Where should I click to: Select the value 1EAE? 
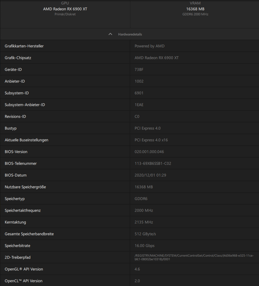tap(139, 105)
